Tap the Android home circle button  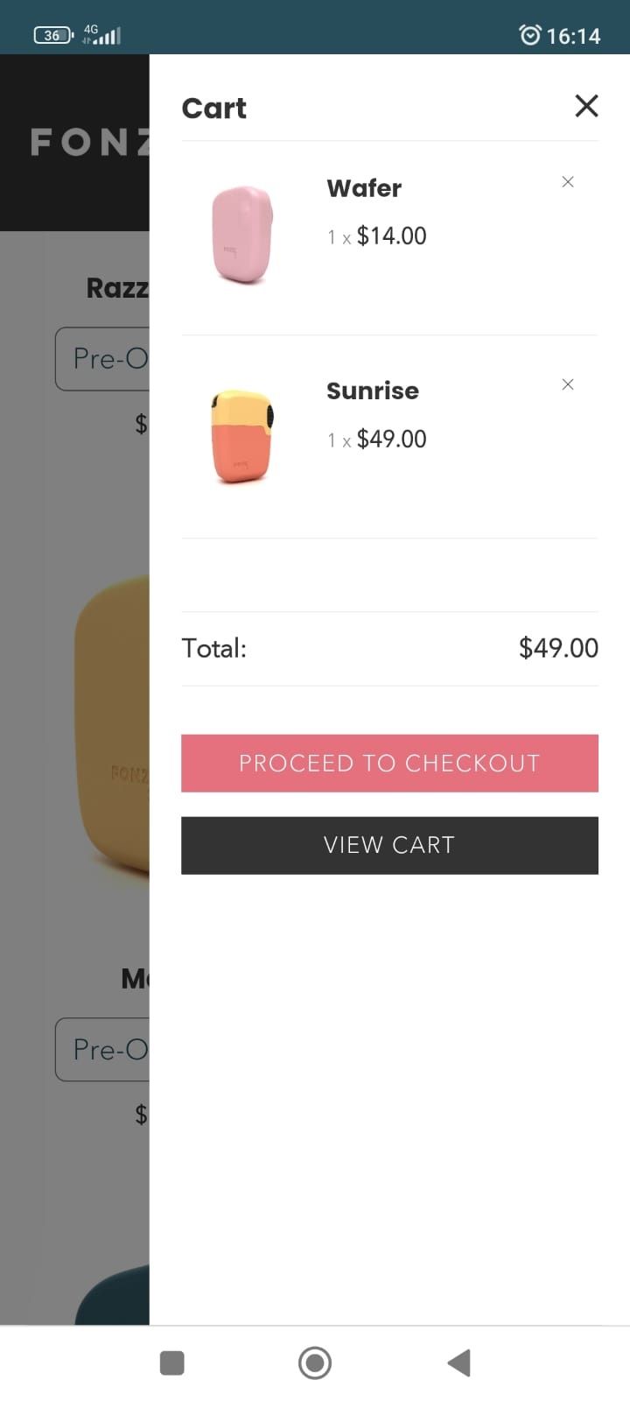point(315,1362)
